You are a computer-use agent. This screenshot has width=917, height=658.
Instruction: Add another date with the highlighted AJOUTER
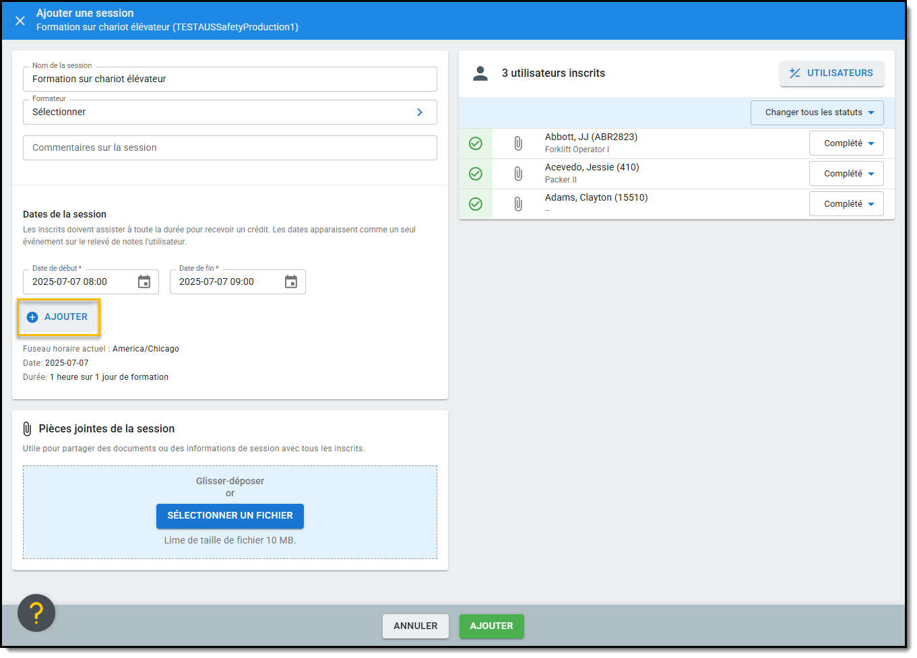click(x=59, y=317)
